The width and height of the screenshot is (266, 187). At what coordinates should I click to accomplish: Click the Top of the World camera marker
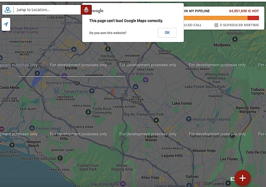tap(123, 183)
